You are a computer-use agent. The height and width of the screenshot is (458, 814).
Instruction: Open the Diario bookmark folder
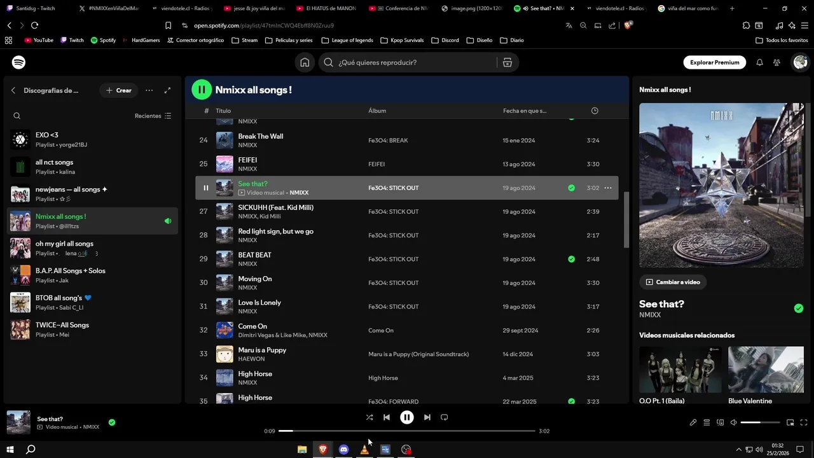coord(512,40)
